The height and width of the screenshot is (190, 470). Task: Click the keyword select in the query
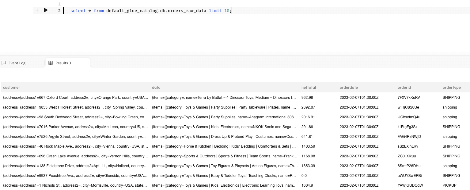(x=78, y=11)
